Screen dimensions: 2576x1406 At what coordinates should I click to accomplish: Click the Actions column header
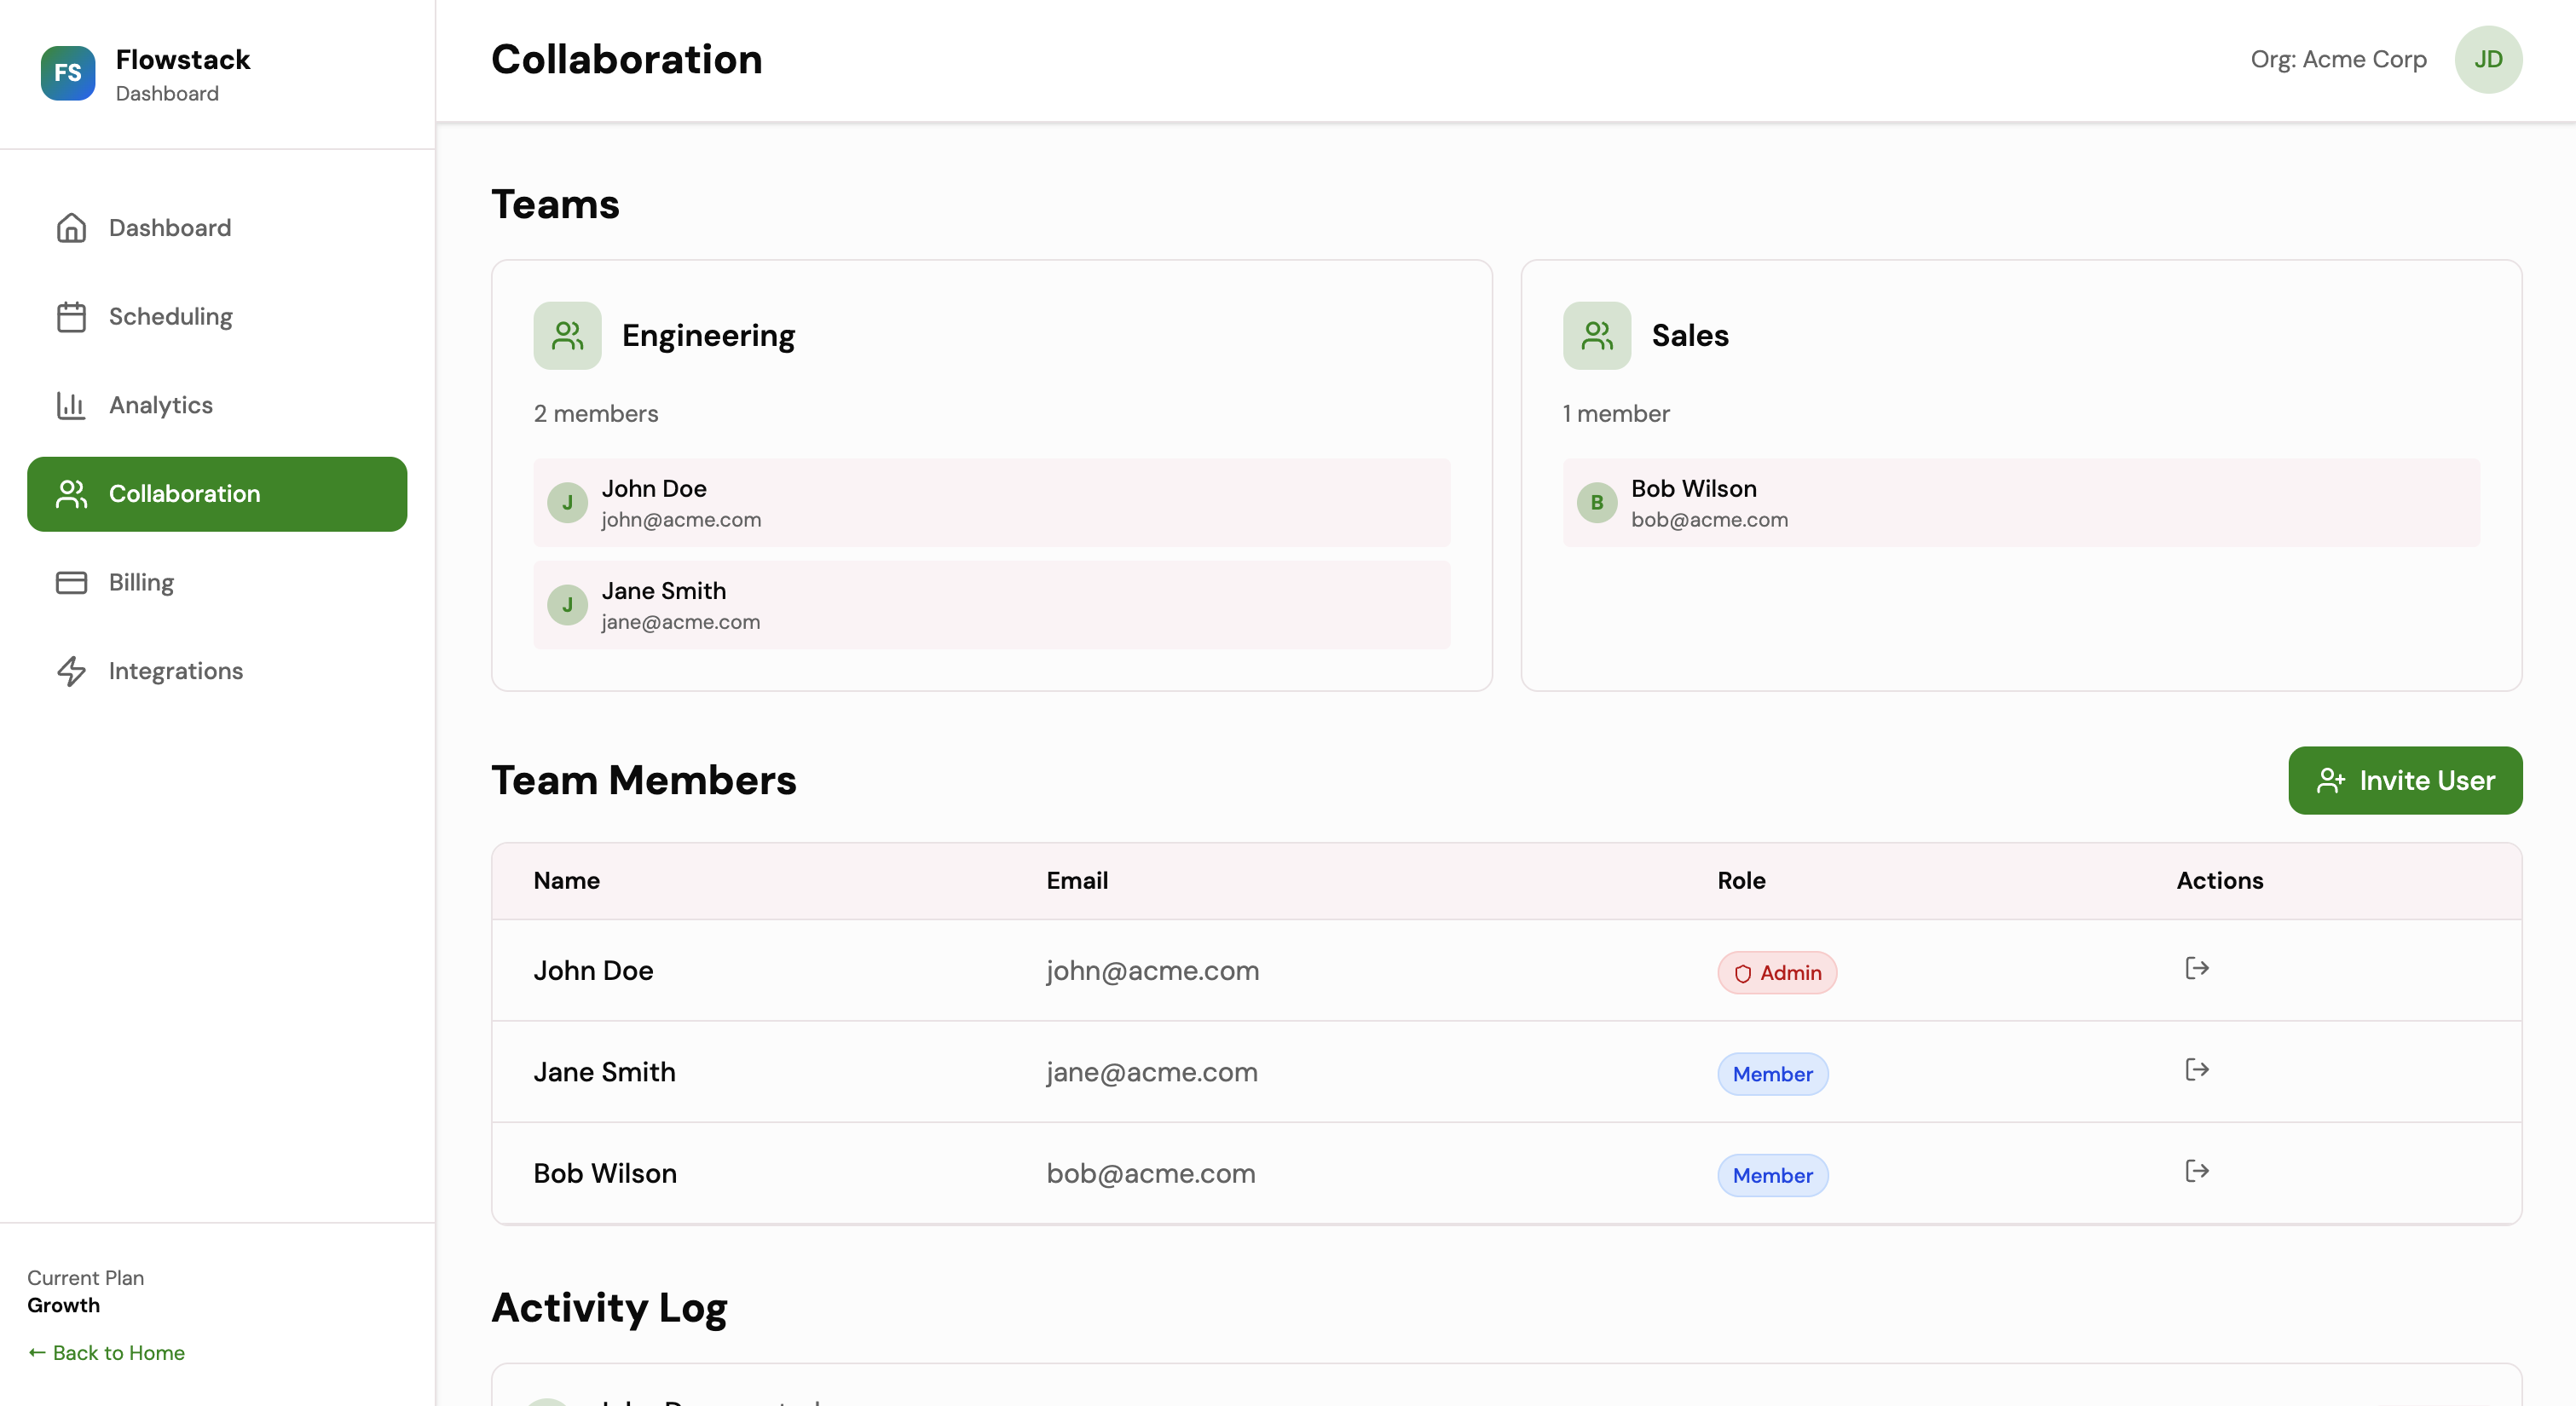click(x=2219, y=881)
